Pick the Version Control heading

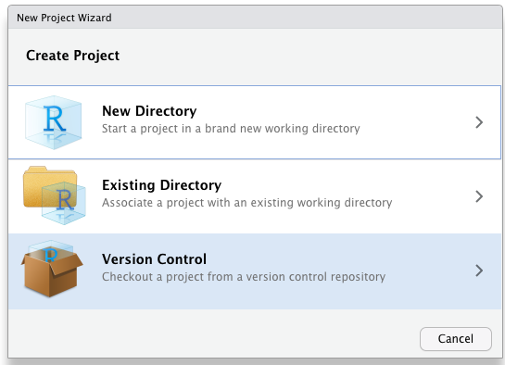[154, 259]
